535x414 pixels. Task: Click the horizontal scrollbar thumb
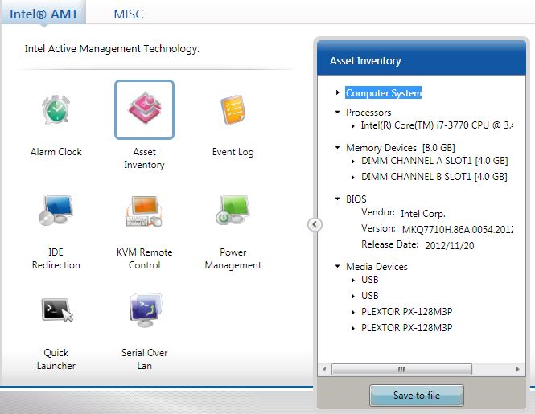[x=401, y=369]
